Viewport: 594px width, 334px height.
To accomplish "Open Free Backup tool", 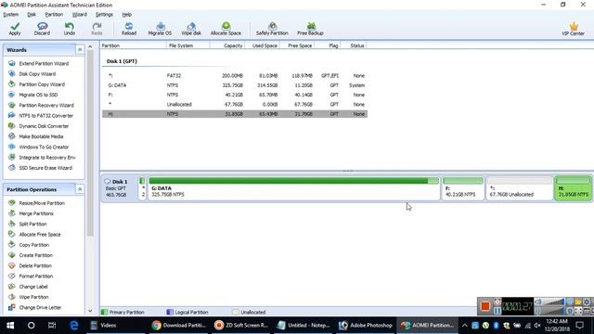I will coord(310,29).
